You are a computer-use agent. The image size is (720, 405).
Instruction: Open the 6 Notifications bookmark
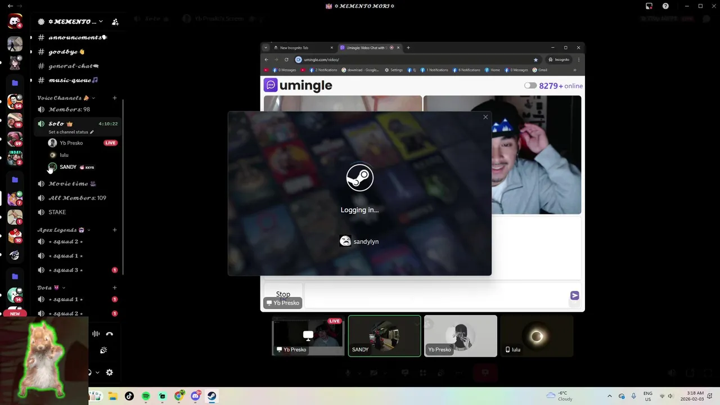pos(466,70)
